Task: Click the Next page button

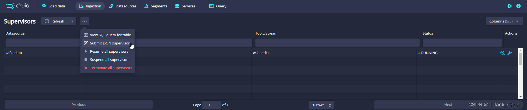Action: pyautogui.click(x=448, y=105)
